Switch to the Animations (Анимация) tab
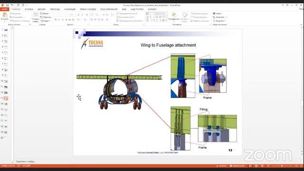Viewport: 304px width, 171px height. point(70,9)
